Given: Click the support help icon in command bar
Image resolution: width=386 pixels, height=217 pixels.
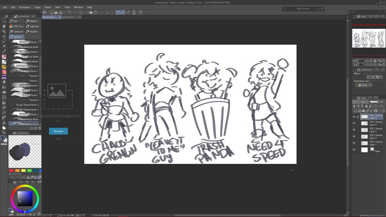Looking at the screenshot, I should (x=141, y=12).
